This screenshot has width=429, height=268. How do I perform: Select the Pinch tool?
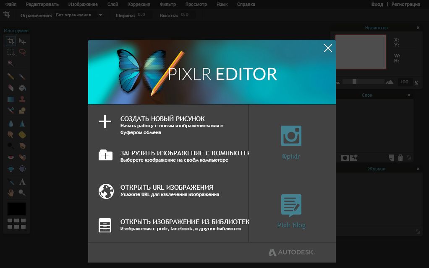click(x=22, y=169)
